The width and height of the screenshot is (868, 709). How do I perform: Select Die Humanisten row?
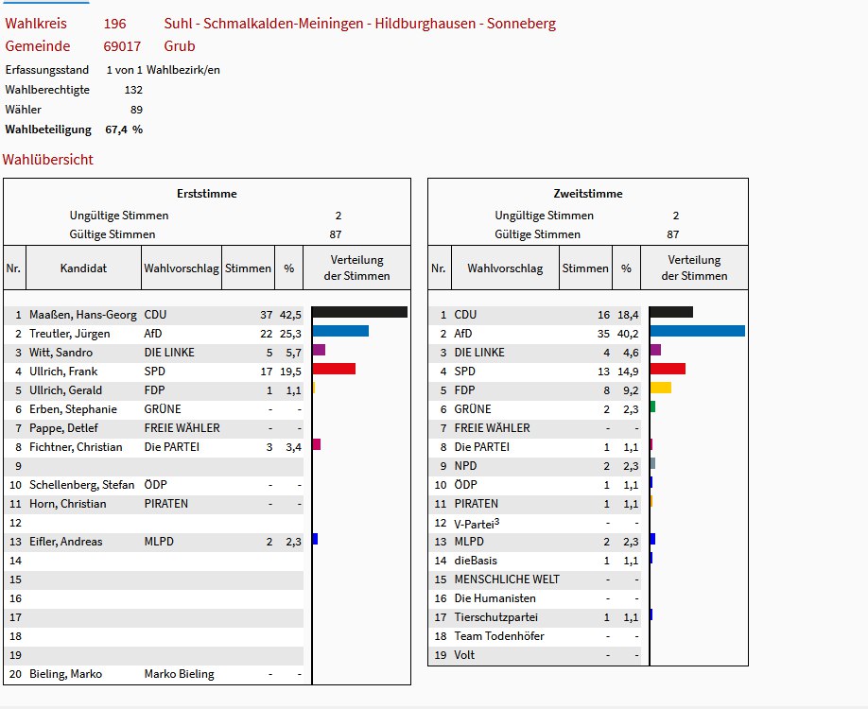click(535, 598)
